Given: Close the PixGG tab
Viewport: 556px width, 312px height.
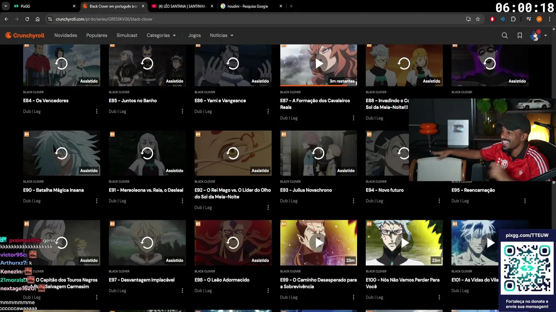Looking at the screenshot, I should click(x=74, y=6).
